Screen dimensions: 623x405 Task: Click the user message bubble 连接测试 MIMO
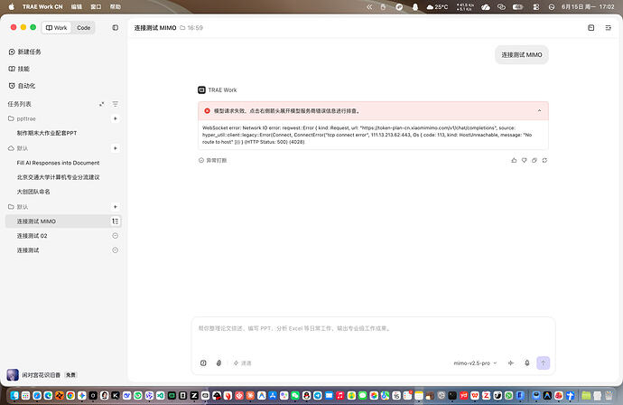point(522,55)
